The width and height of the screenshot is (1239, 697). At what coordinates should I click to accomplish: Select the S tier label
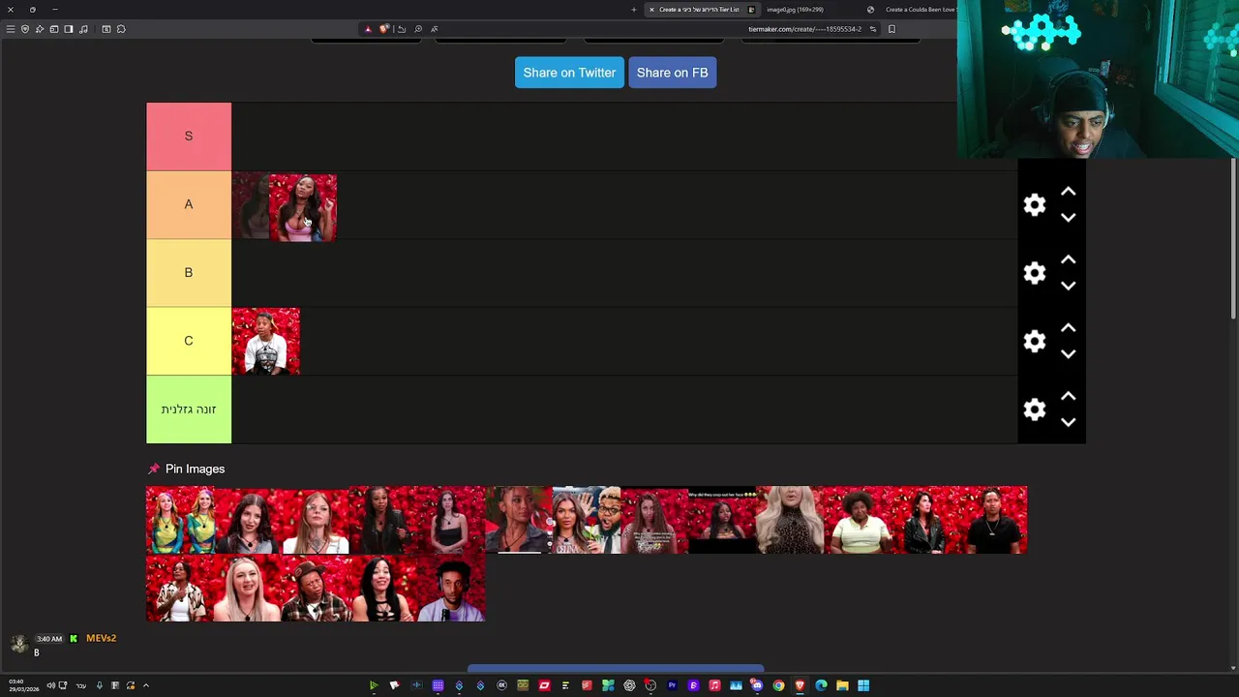(x=189, y=136)
